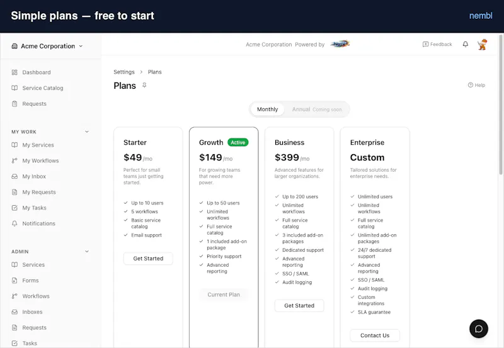504x348 pixels.
Task: Open the header notification bell
Action: click(466, 44)
